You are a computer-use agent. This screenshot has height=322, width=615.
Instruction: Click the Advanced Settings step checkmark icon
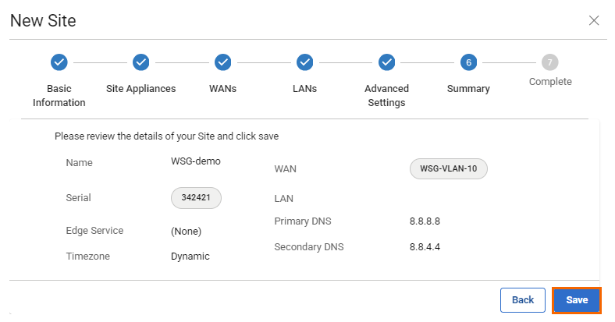point(386,62)
